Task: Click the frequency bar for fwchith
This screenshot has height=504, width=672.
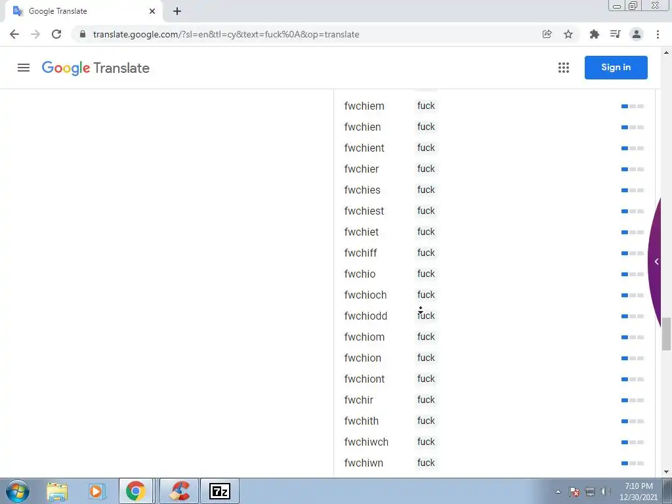Action: (x=633, y=421)
